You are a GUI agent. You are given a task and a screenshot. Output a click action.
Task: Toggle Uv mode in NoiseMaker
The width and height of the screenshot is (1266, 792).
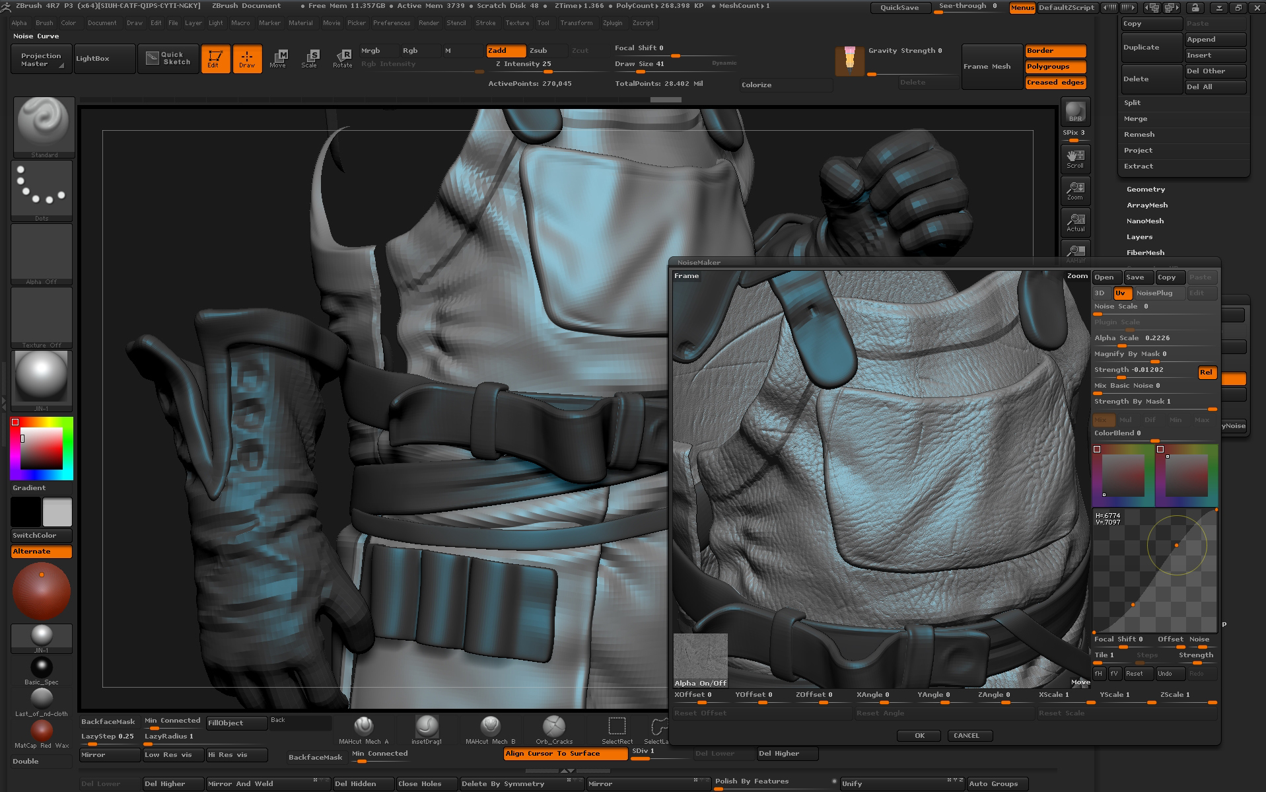(x=1123, y=293)
